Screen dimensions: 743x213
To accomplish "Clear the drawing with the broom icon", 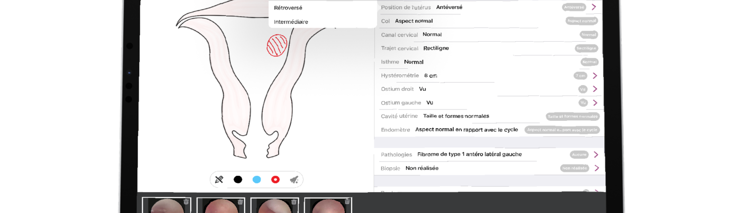I will (294, 179).
